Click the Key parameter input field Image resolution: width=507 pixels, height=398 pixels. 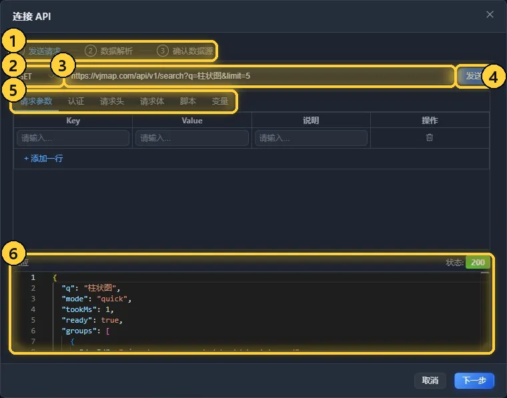(73, 138)
